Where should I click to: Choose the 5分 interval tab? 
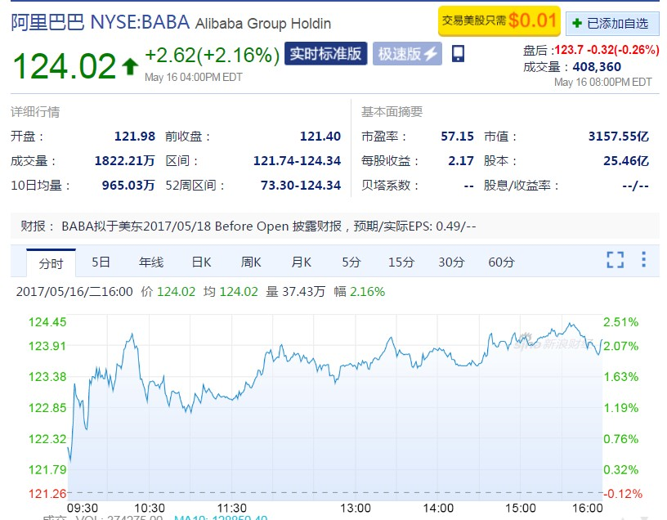pos(351,262)
